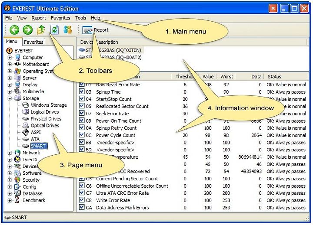The height and width of the screenshot is (225, 313).
Task: Open the File menu
Action: (x=9, y=18)
